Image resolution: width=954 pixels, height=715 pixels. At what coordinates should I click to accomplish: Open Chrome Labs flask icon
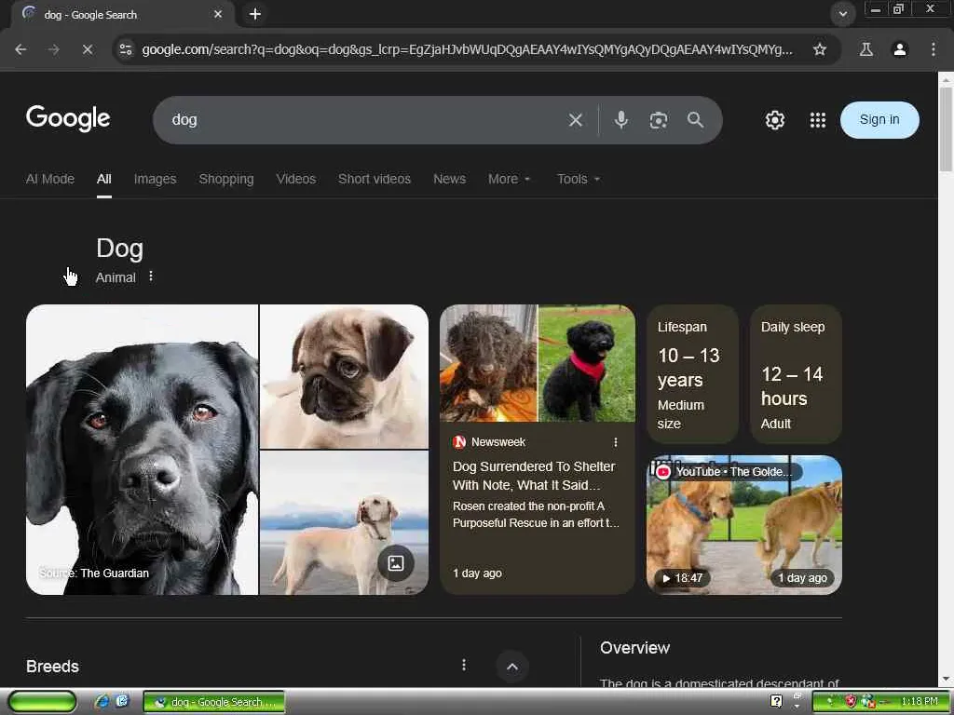[x=865, y=49]
